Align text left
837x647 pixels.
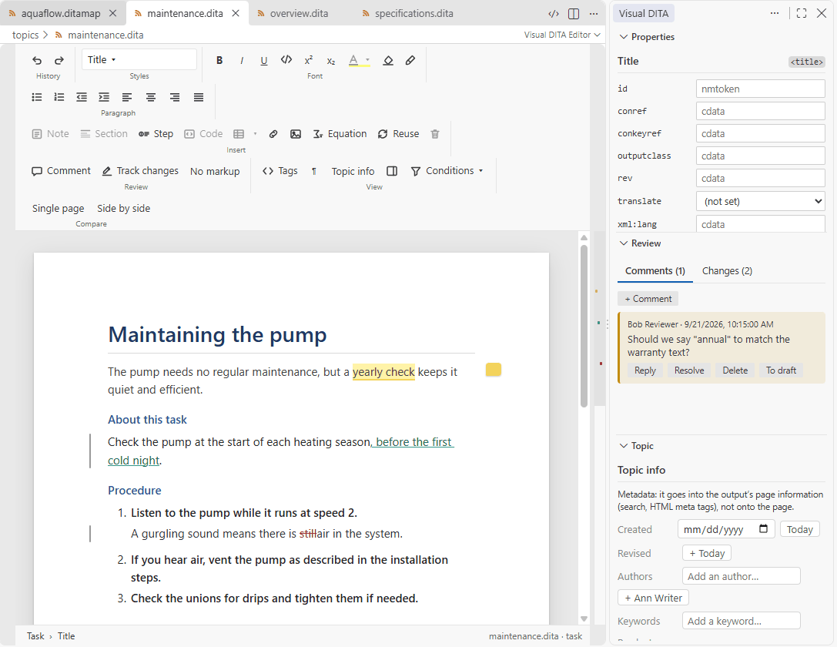click(x=127, y=97)
